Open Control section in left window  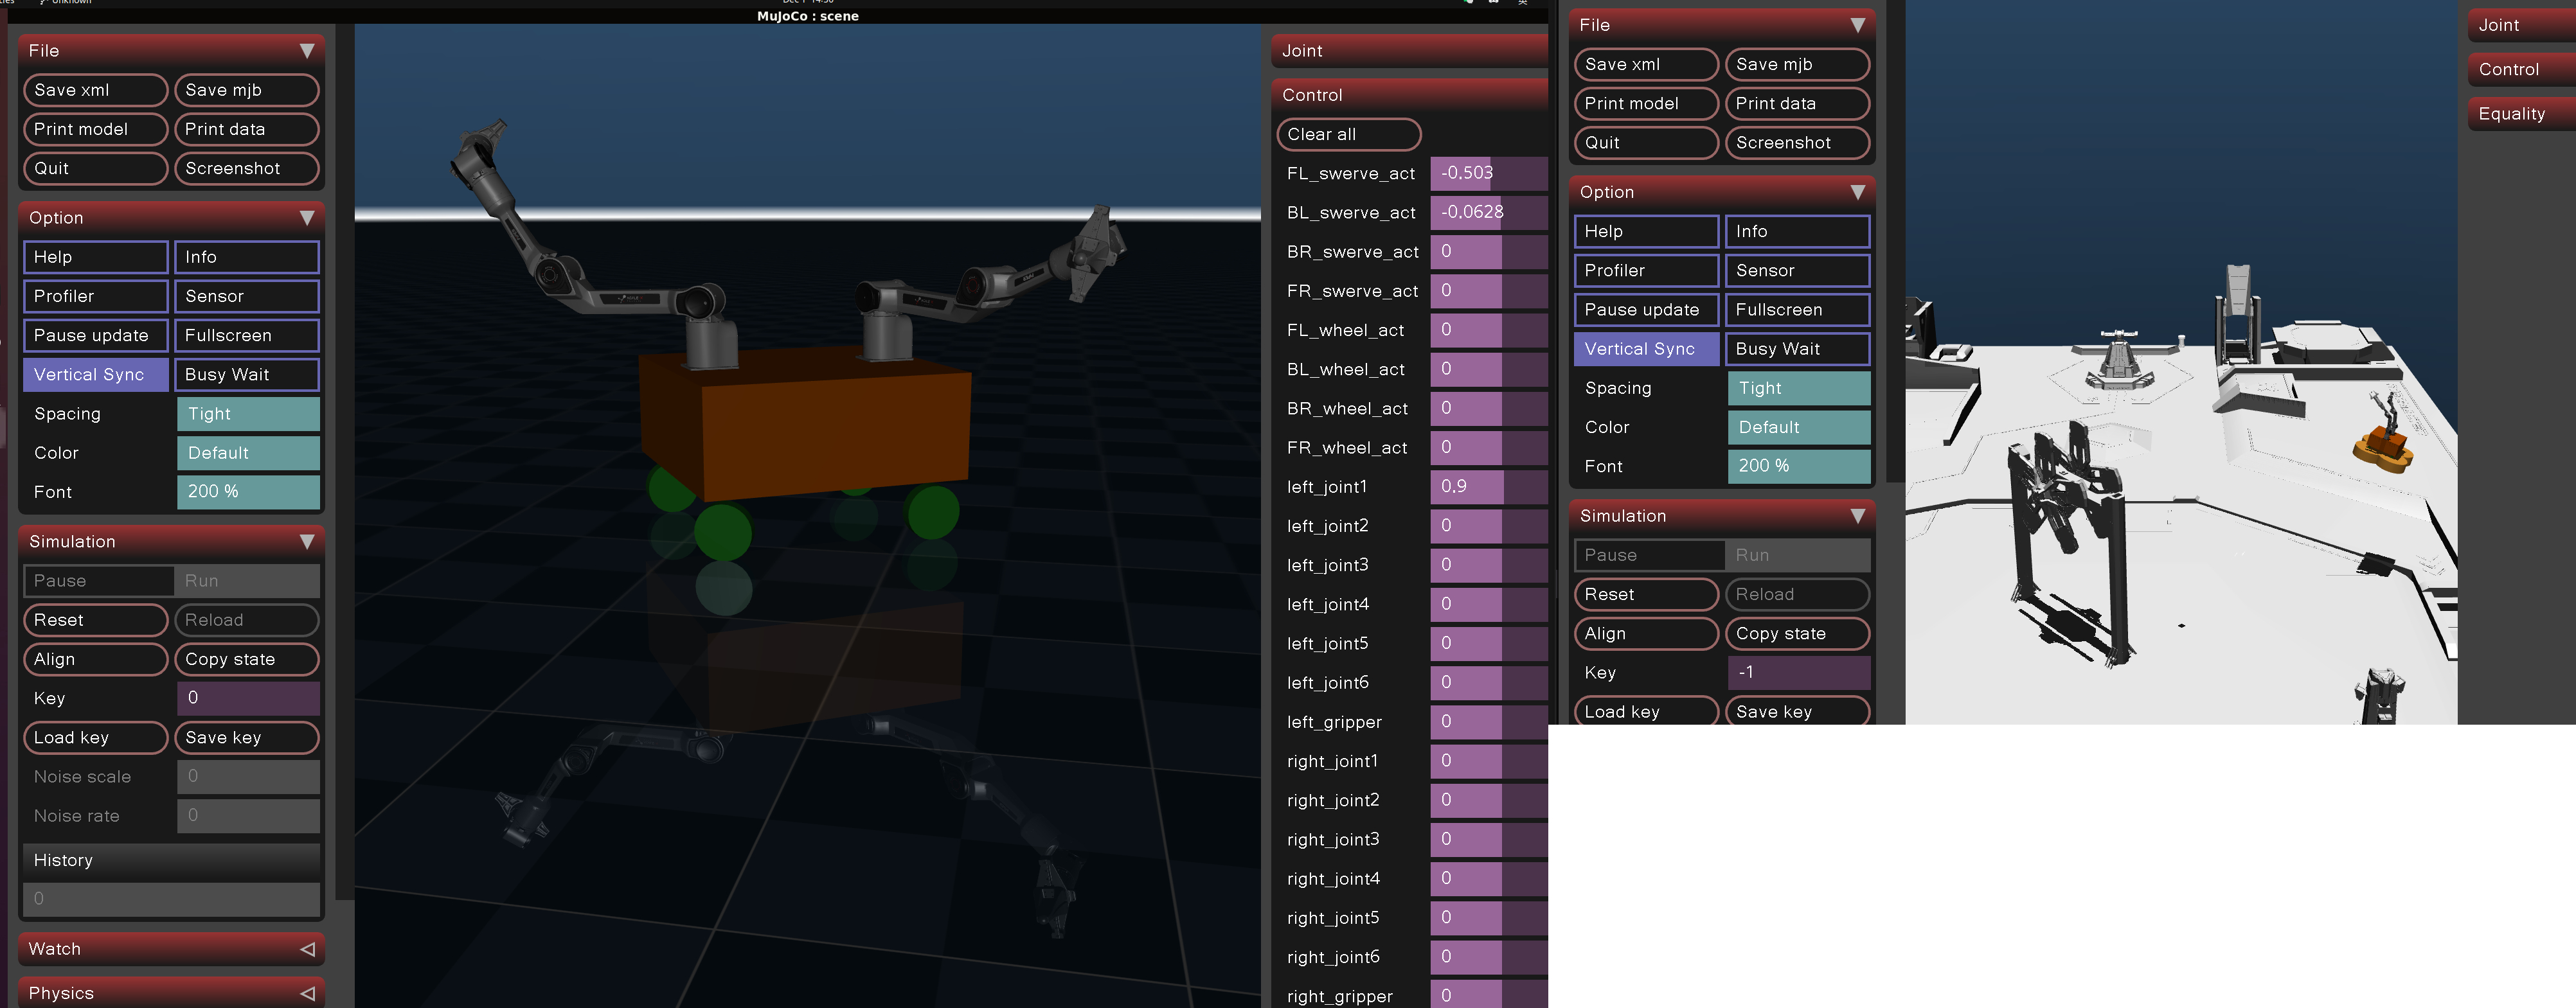pos(1410,95)
